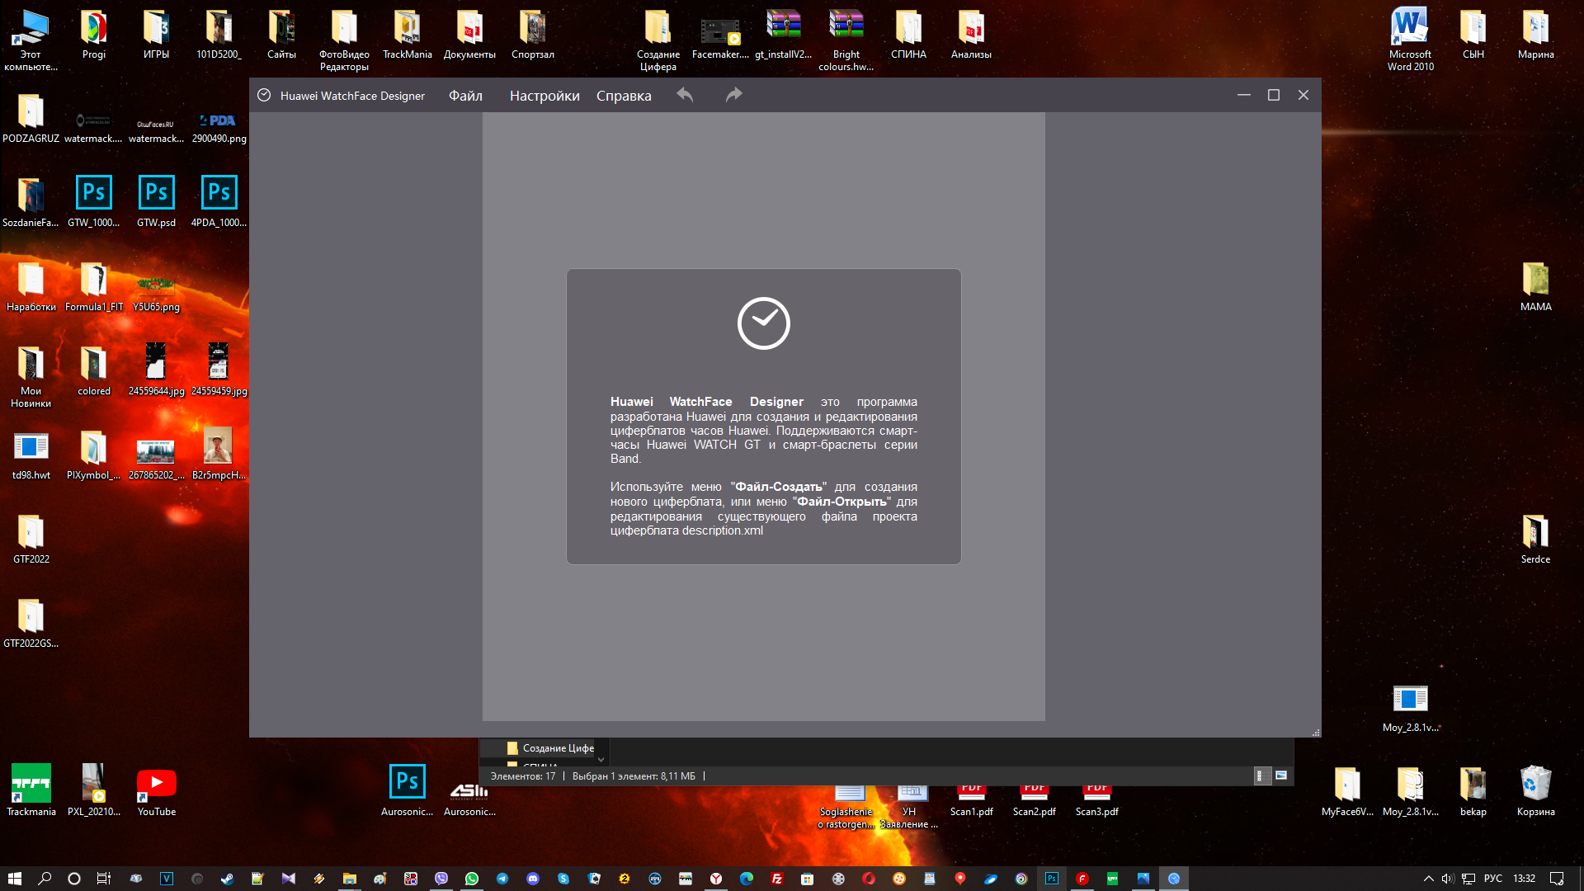Select the GTW.psd Photoshop file

click(x=157, y=201)
